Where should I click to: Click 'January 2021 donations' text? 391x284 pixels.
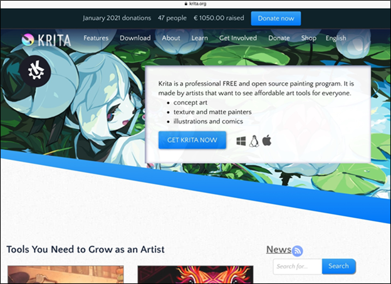pos(117,18)
